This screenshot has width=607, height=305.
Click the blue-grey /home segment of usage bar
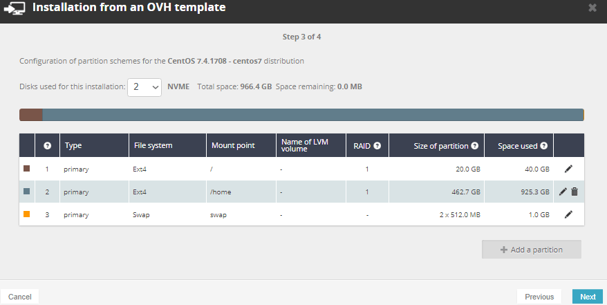click(x=312, y=115)
